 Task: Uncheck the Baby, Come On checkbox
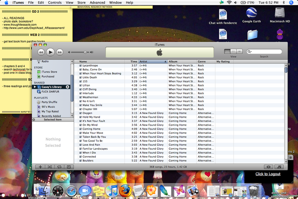[x=80, y=70]
